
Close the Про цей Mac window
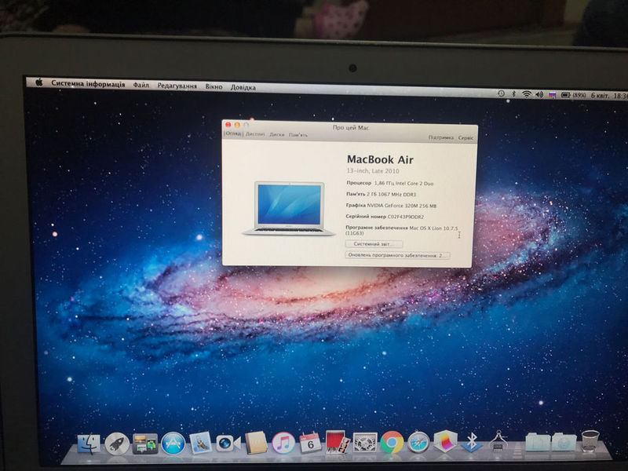pos(228,125)
